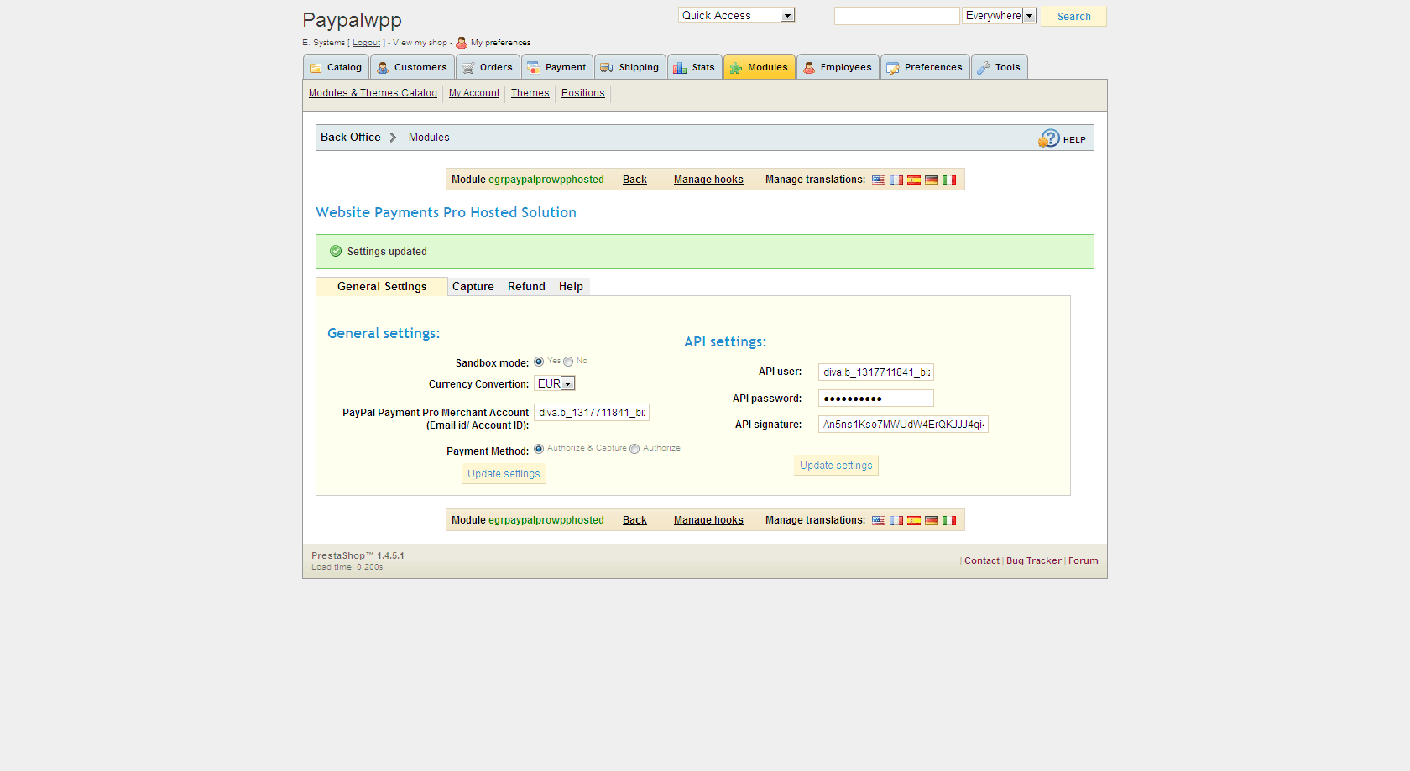Switch to General Settings tab
Image resolution: width=1410 pixels, height=771 pixels.
382,287
